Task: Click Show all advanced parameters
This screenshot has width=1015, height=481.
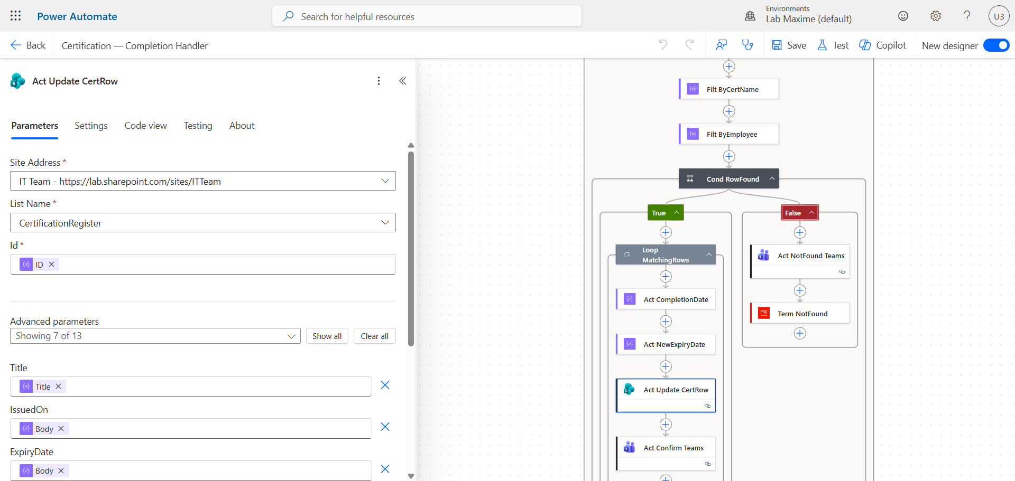Action: point(327,336)
